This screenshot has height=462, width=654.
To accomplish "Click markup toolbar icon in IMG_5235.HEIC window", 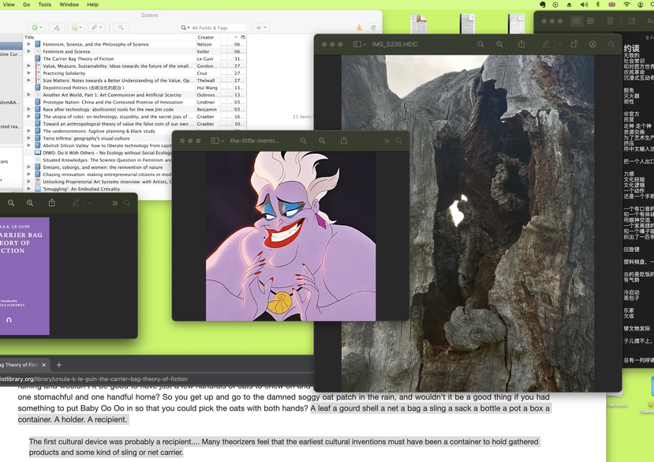I will pos(593,44).
